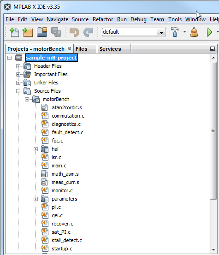Screen dimensions: 219x255
Task: Open the View menu
Action: click(37, 19)
